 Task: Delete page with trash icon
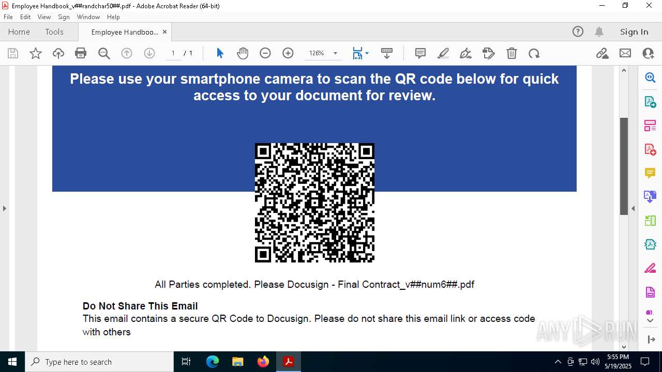[511, 53]
